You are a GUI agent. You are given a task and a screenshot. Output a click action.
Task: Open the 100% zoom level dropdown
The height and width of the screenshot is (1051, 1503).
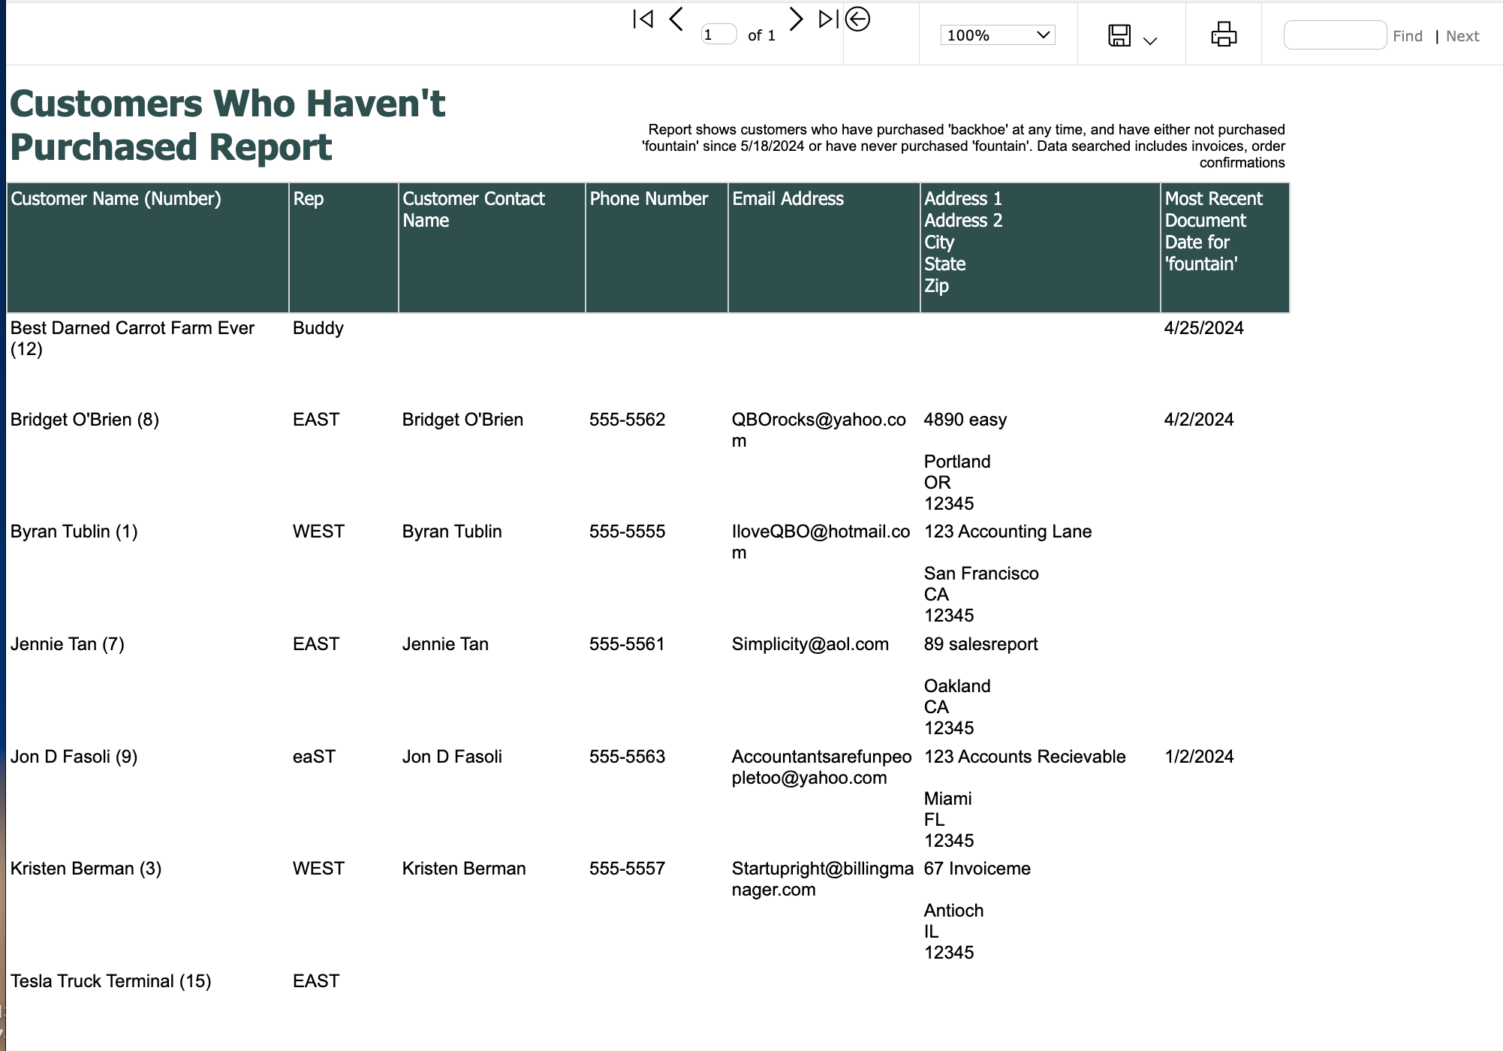click(x=997, y=35)
